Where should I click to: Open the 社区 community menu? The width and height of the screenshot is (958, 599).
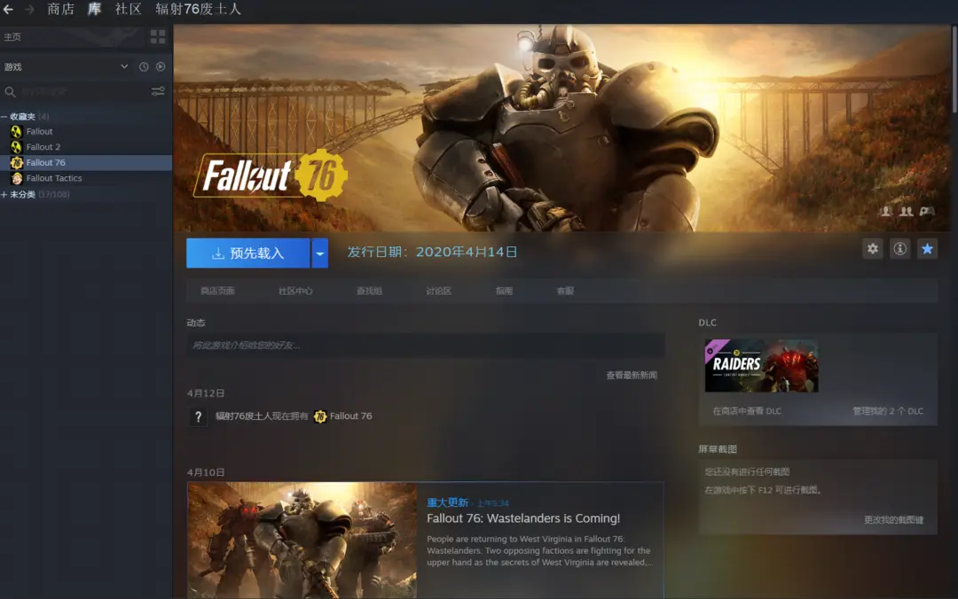click(x=129, y=9)
